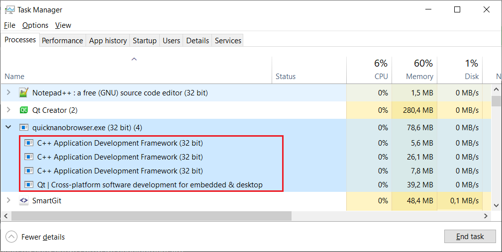Open the Options menu
502x252 pixels.
tap(35, 25)
